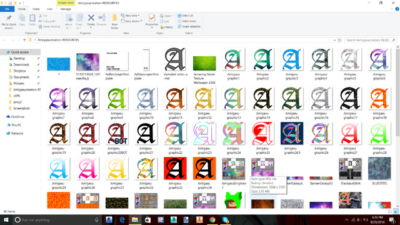Click the Back navigation arrow
This screenshot has width=400, height=225.
[x=5, y=40]
